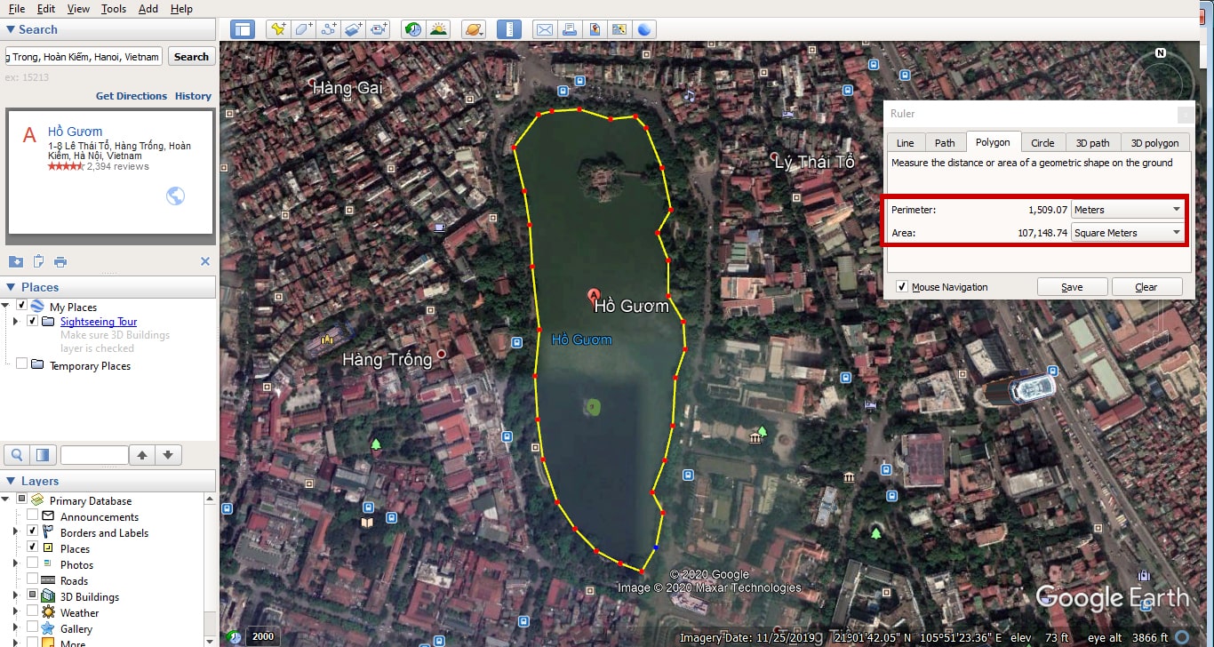Viewport: 1214px width, 647px height.
Task: Click the Search button
Action: tap(191, 57)
